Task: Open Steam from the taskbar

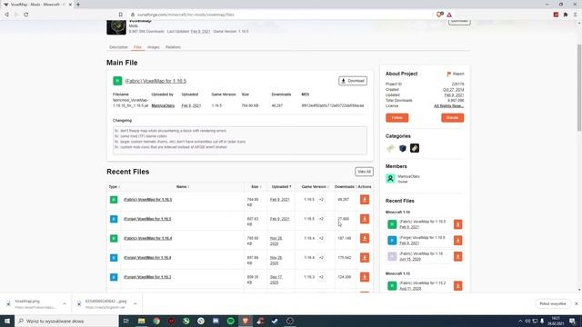Action: [x=275, y=321]
